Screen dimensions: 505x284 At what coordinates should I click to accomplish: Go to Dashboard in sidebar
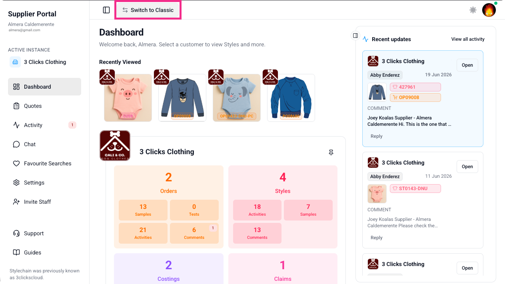[x=44, y=87]
